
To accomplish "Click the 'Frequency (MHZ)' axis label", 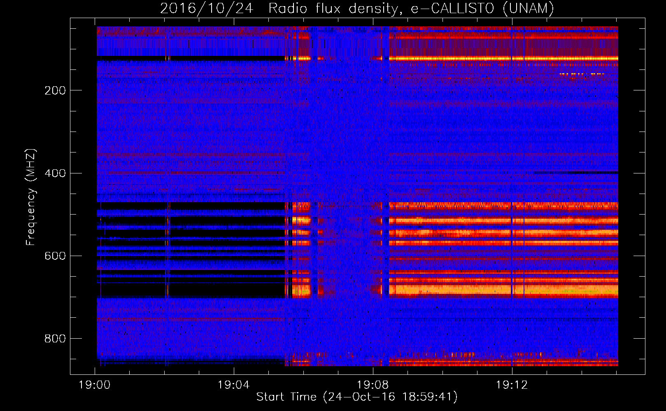I will click(30, 197).
